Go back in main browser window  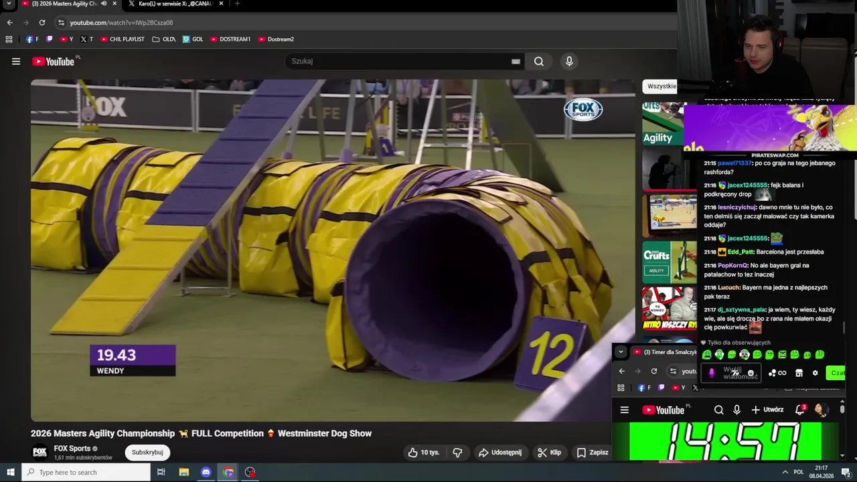[x=10, y=23]
